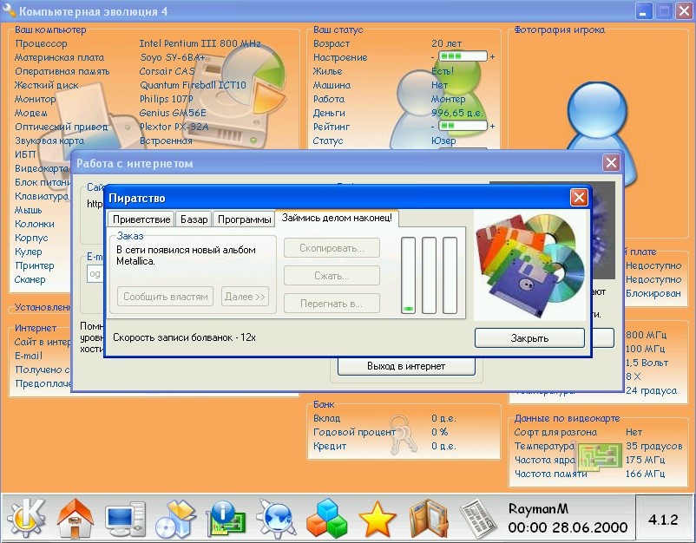Click Intel Pentium III 800 MHz value

200,43
